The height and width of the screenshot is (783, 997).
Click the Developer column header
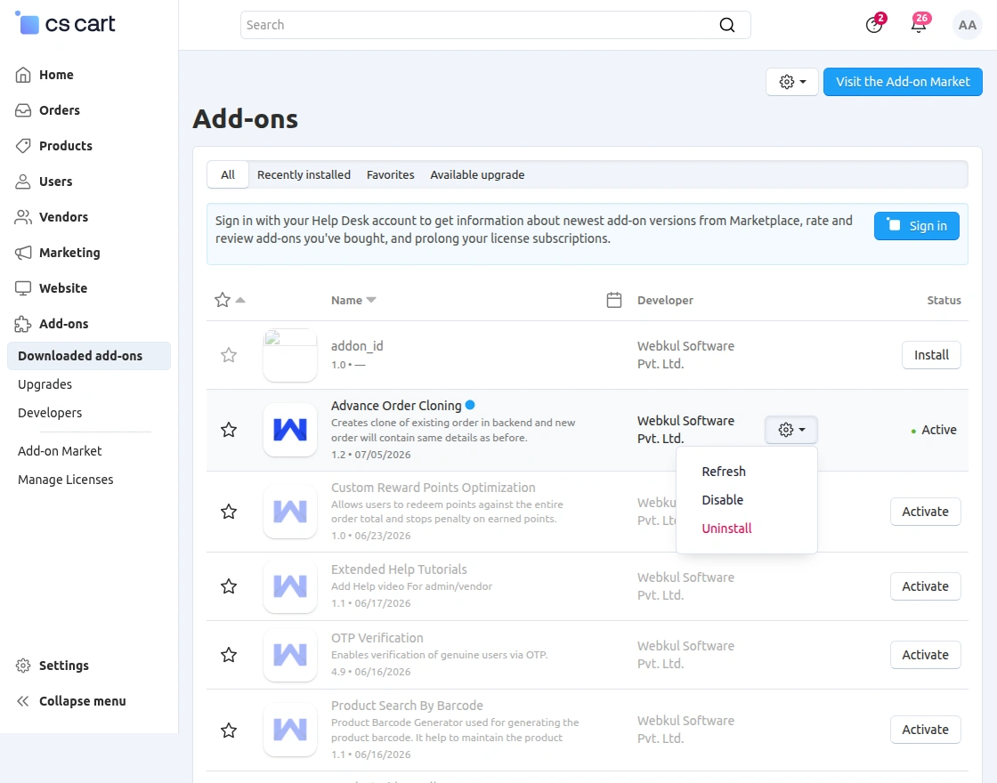(665, 300)
